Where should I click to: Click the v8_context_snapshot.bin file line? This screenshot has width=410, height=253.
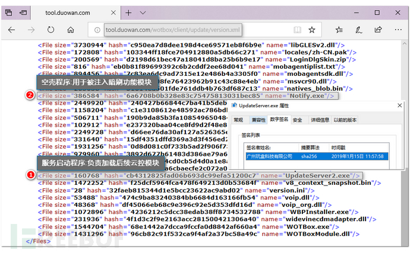point(209,183)
